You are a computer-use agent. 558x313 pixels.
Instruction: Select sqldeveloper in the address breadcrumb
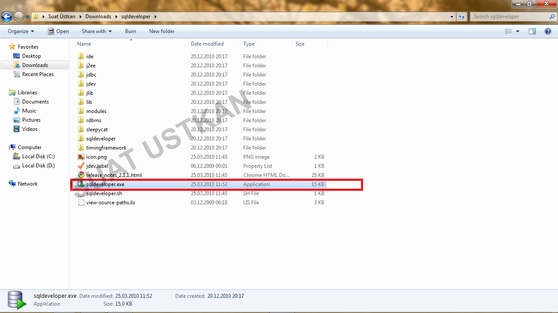(x=136, y=17)
